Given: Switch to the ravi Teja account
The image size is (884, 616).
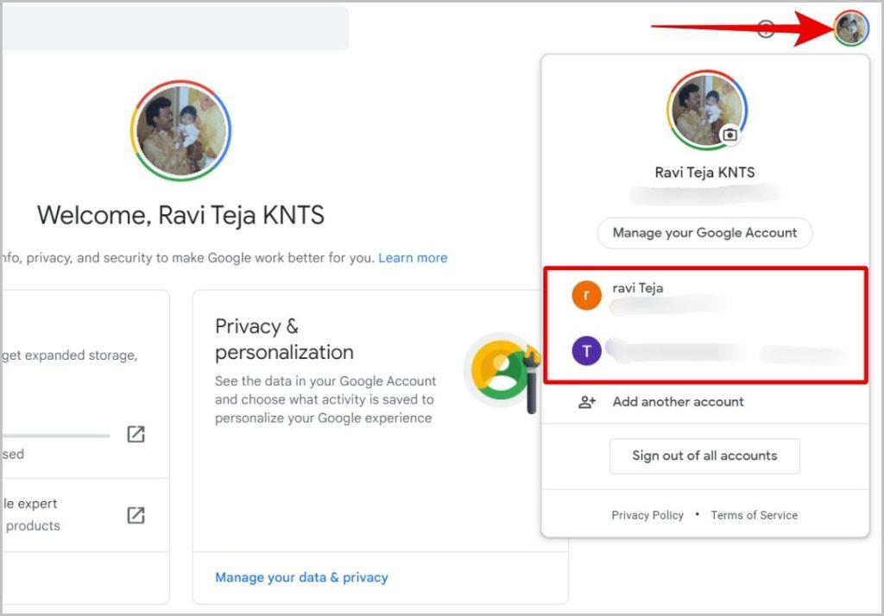Looking at the screenshot, I should 704,295.
